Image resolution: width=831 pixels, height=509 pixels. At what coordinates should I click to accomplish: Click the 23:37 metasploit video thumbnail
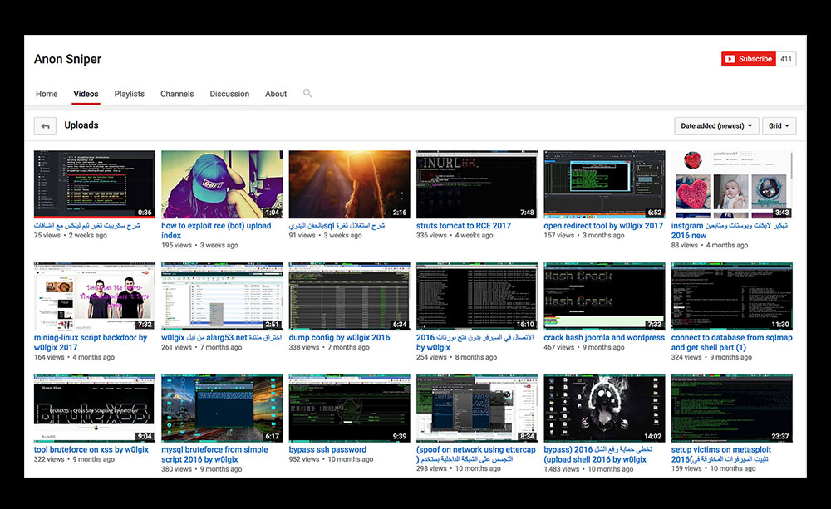[731, 409]
